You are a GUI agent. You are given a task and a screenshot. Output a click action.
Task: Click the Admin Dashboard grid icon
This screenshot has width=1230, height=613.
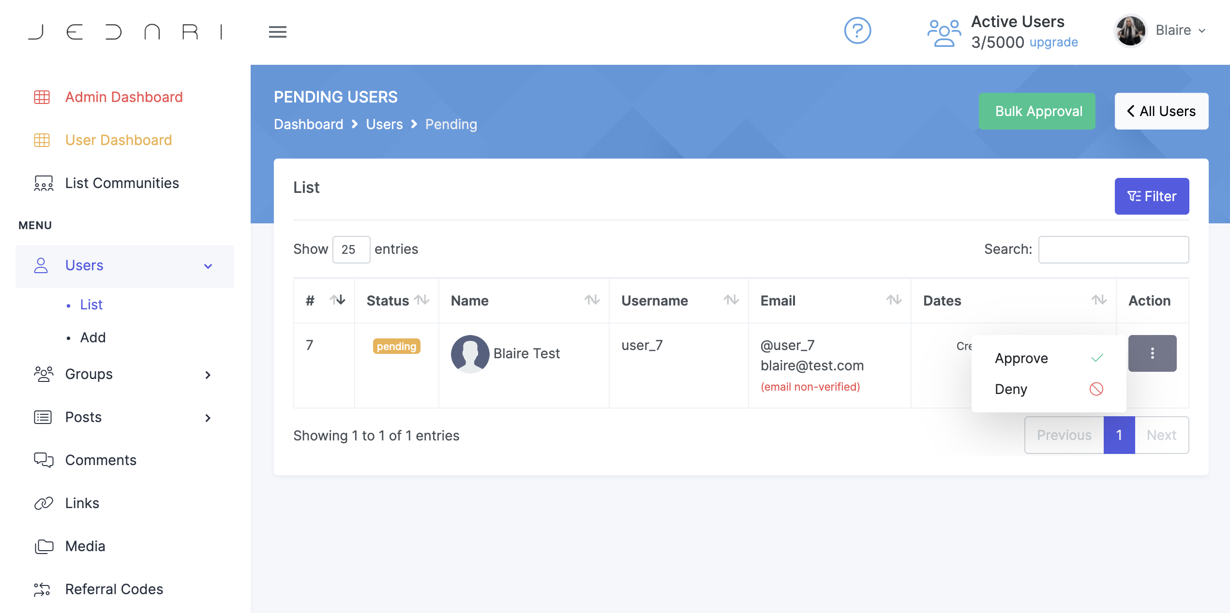[x=42, y=97]
